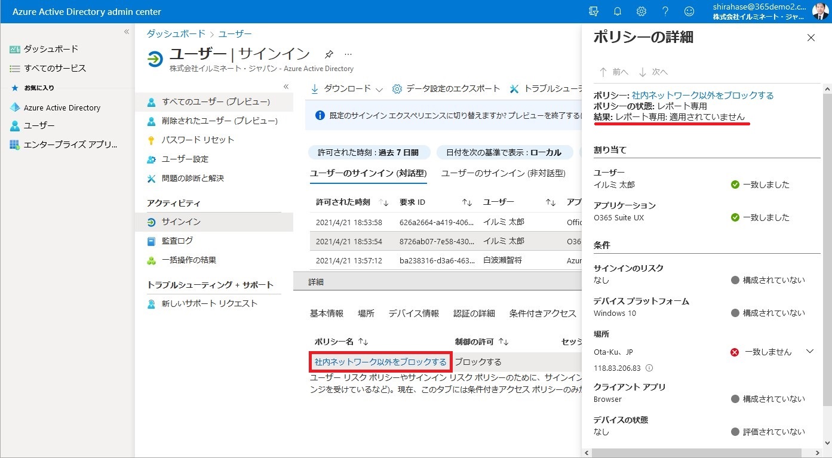Open the directory and subscription filter icon

594,11
